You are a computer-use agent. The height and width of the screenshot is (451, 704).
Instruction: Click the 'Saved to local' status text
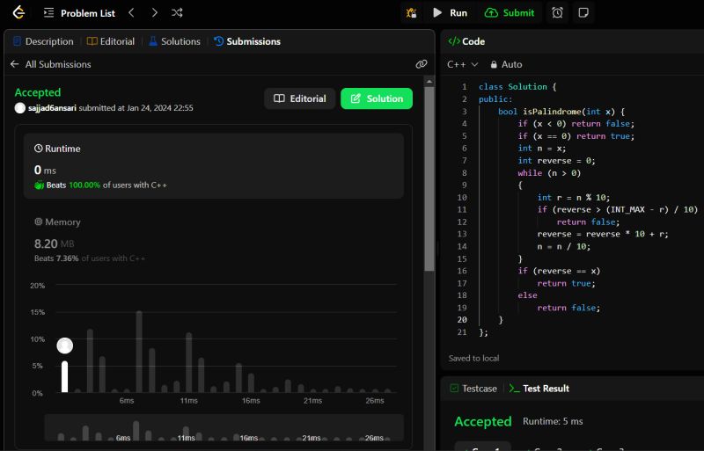click(x=473, y=358)
